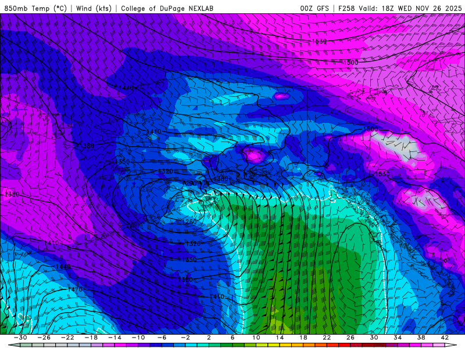Click the 42 color scale label
The height and width of the screenshot is (348, 465).
coord(445,338)
